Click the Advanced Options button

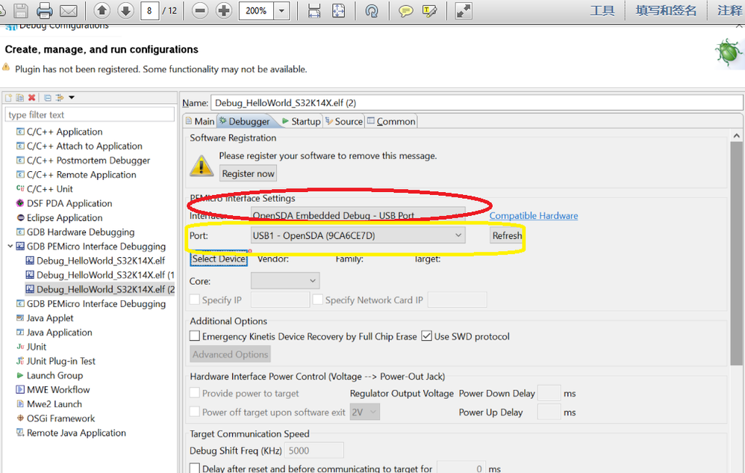231,354
